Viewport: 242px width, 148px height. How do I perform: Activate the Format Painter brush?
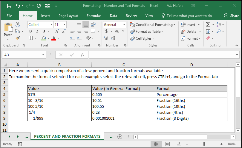click(x=18, y=38)
